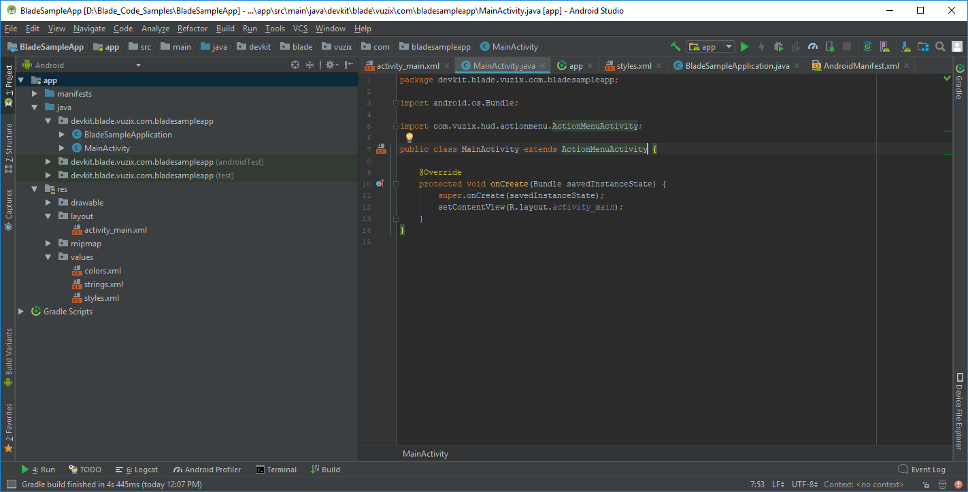Image resolution: width=968 pixels, height=492 pixels.
Task: Toggle the Project tool window side tab
Action: click(8, 85)
